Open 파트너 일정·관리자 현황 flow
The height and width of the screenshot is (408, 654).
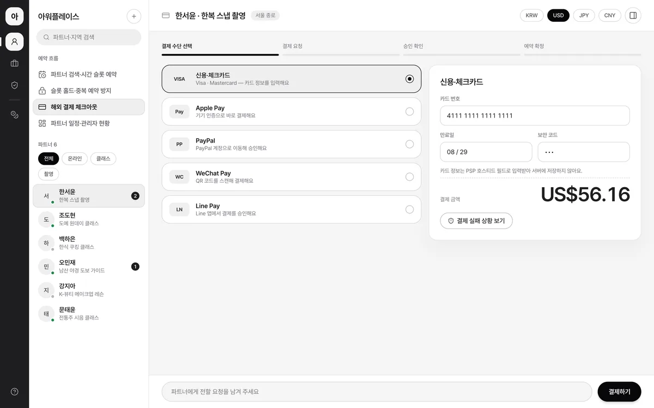tap(89, 123)
